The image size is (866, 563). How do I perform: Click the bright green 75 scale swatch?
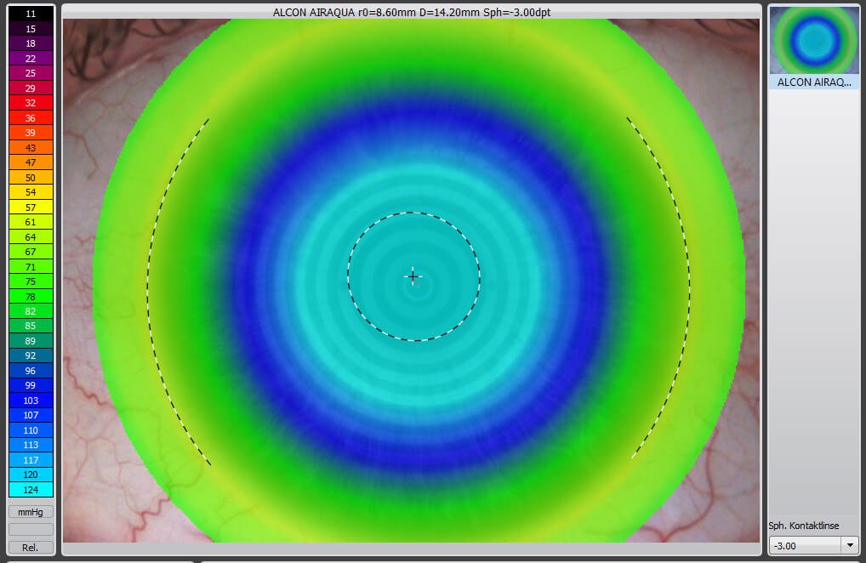(31, 281)
